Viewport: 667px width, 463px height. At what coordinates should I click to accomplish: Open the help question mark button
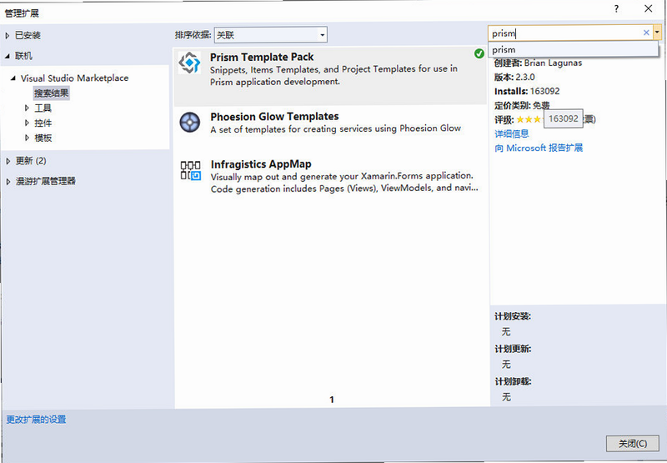tap(616, 8)
